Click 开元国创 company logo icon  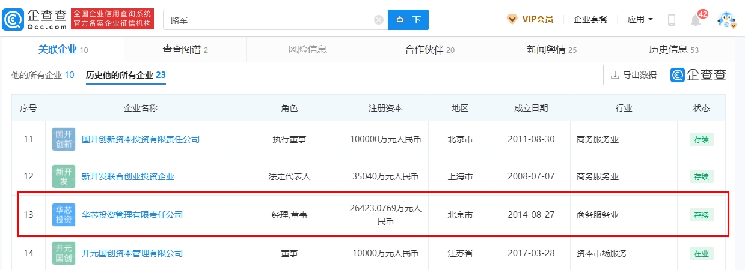[63, 253]
